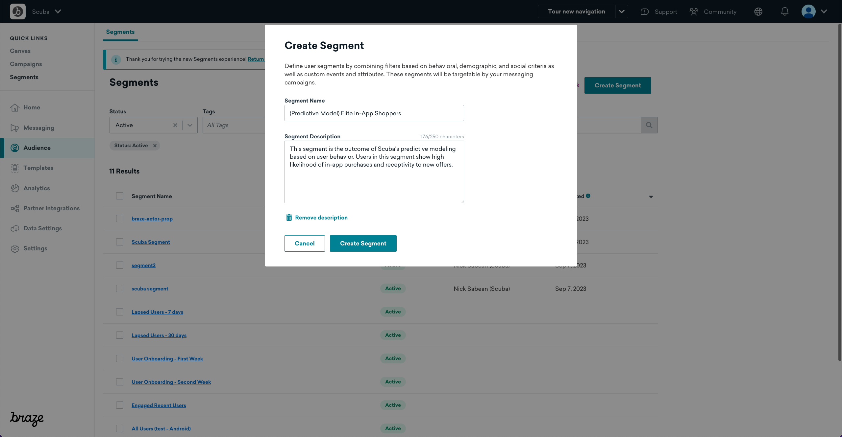Click the Cancel button
Image resolution: width=842 pixels, height=437 pixels.
[x=305, y=243]
